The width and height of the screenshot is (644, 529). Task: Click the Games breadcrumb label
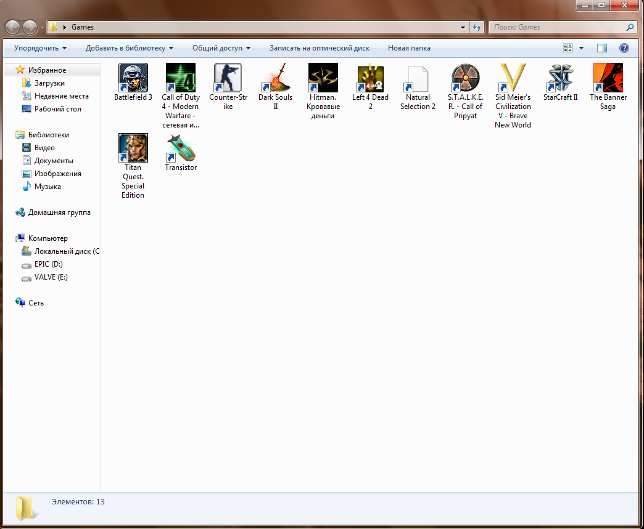tap(83, 27)
